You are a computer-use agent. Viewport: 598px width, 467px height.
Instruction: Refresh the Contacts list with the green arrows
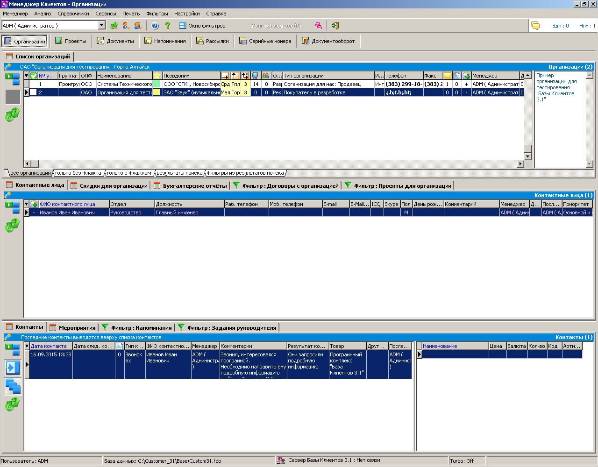[x=12, y=404]
